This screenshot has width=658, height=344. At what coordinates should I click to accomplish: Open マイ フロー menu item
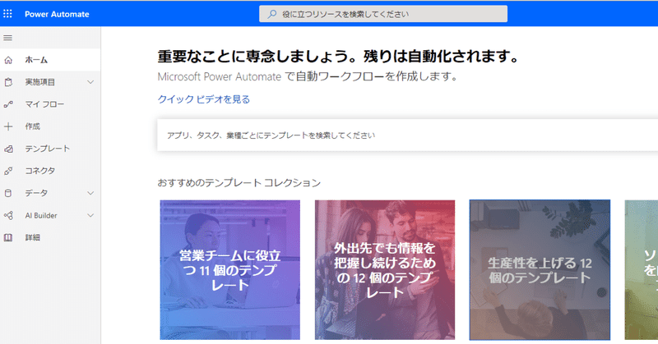tap(50, 104)
